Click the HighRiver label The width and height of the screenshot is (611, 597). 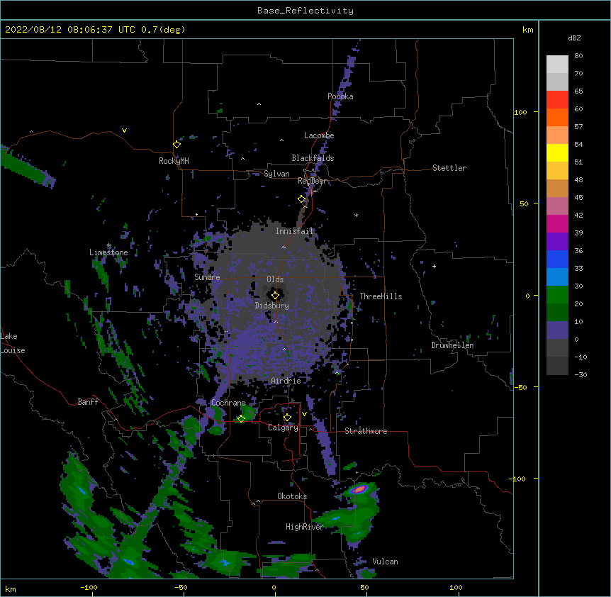tap(305, 527)
